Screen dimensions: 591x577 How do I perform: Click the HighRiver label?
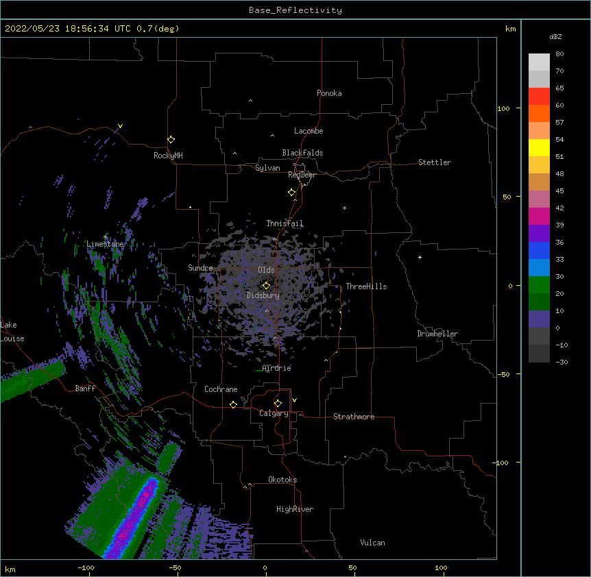pos(295,509)
